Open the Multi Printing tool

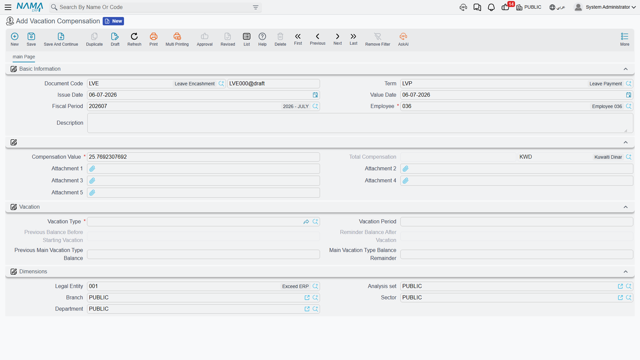[177, 36]
